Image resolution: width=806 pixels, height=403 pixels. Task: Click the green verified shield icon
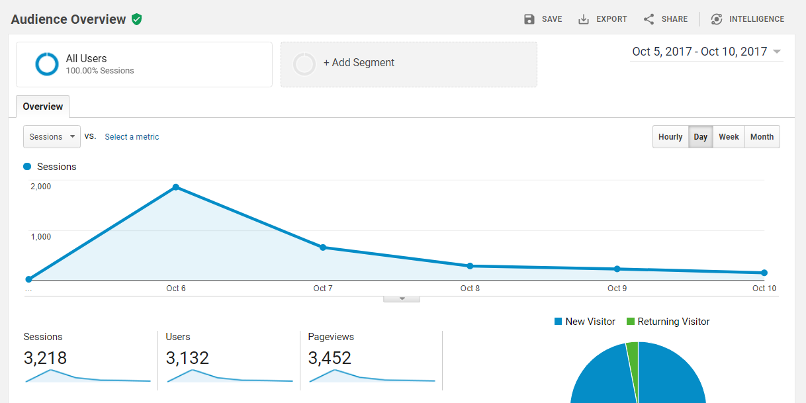136,19
